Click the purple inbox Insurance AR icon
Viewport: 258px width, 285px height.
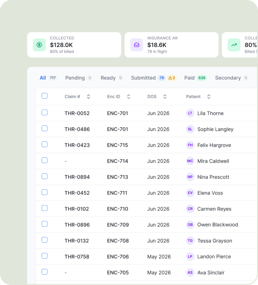tap(136, 45)
